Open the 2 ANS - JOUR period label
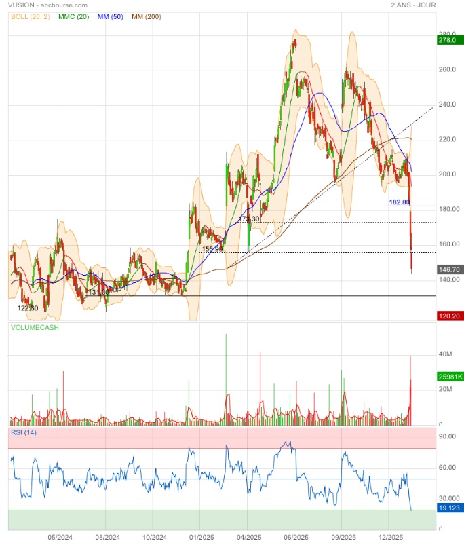Viewport: 464px width, 543px height. (413, 5)
